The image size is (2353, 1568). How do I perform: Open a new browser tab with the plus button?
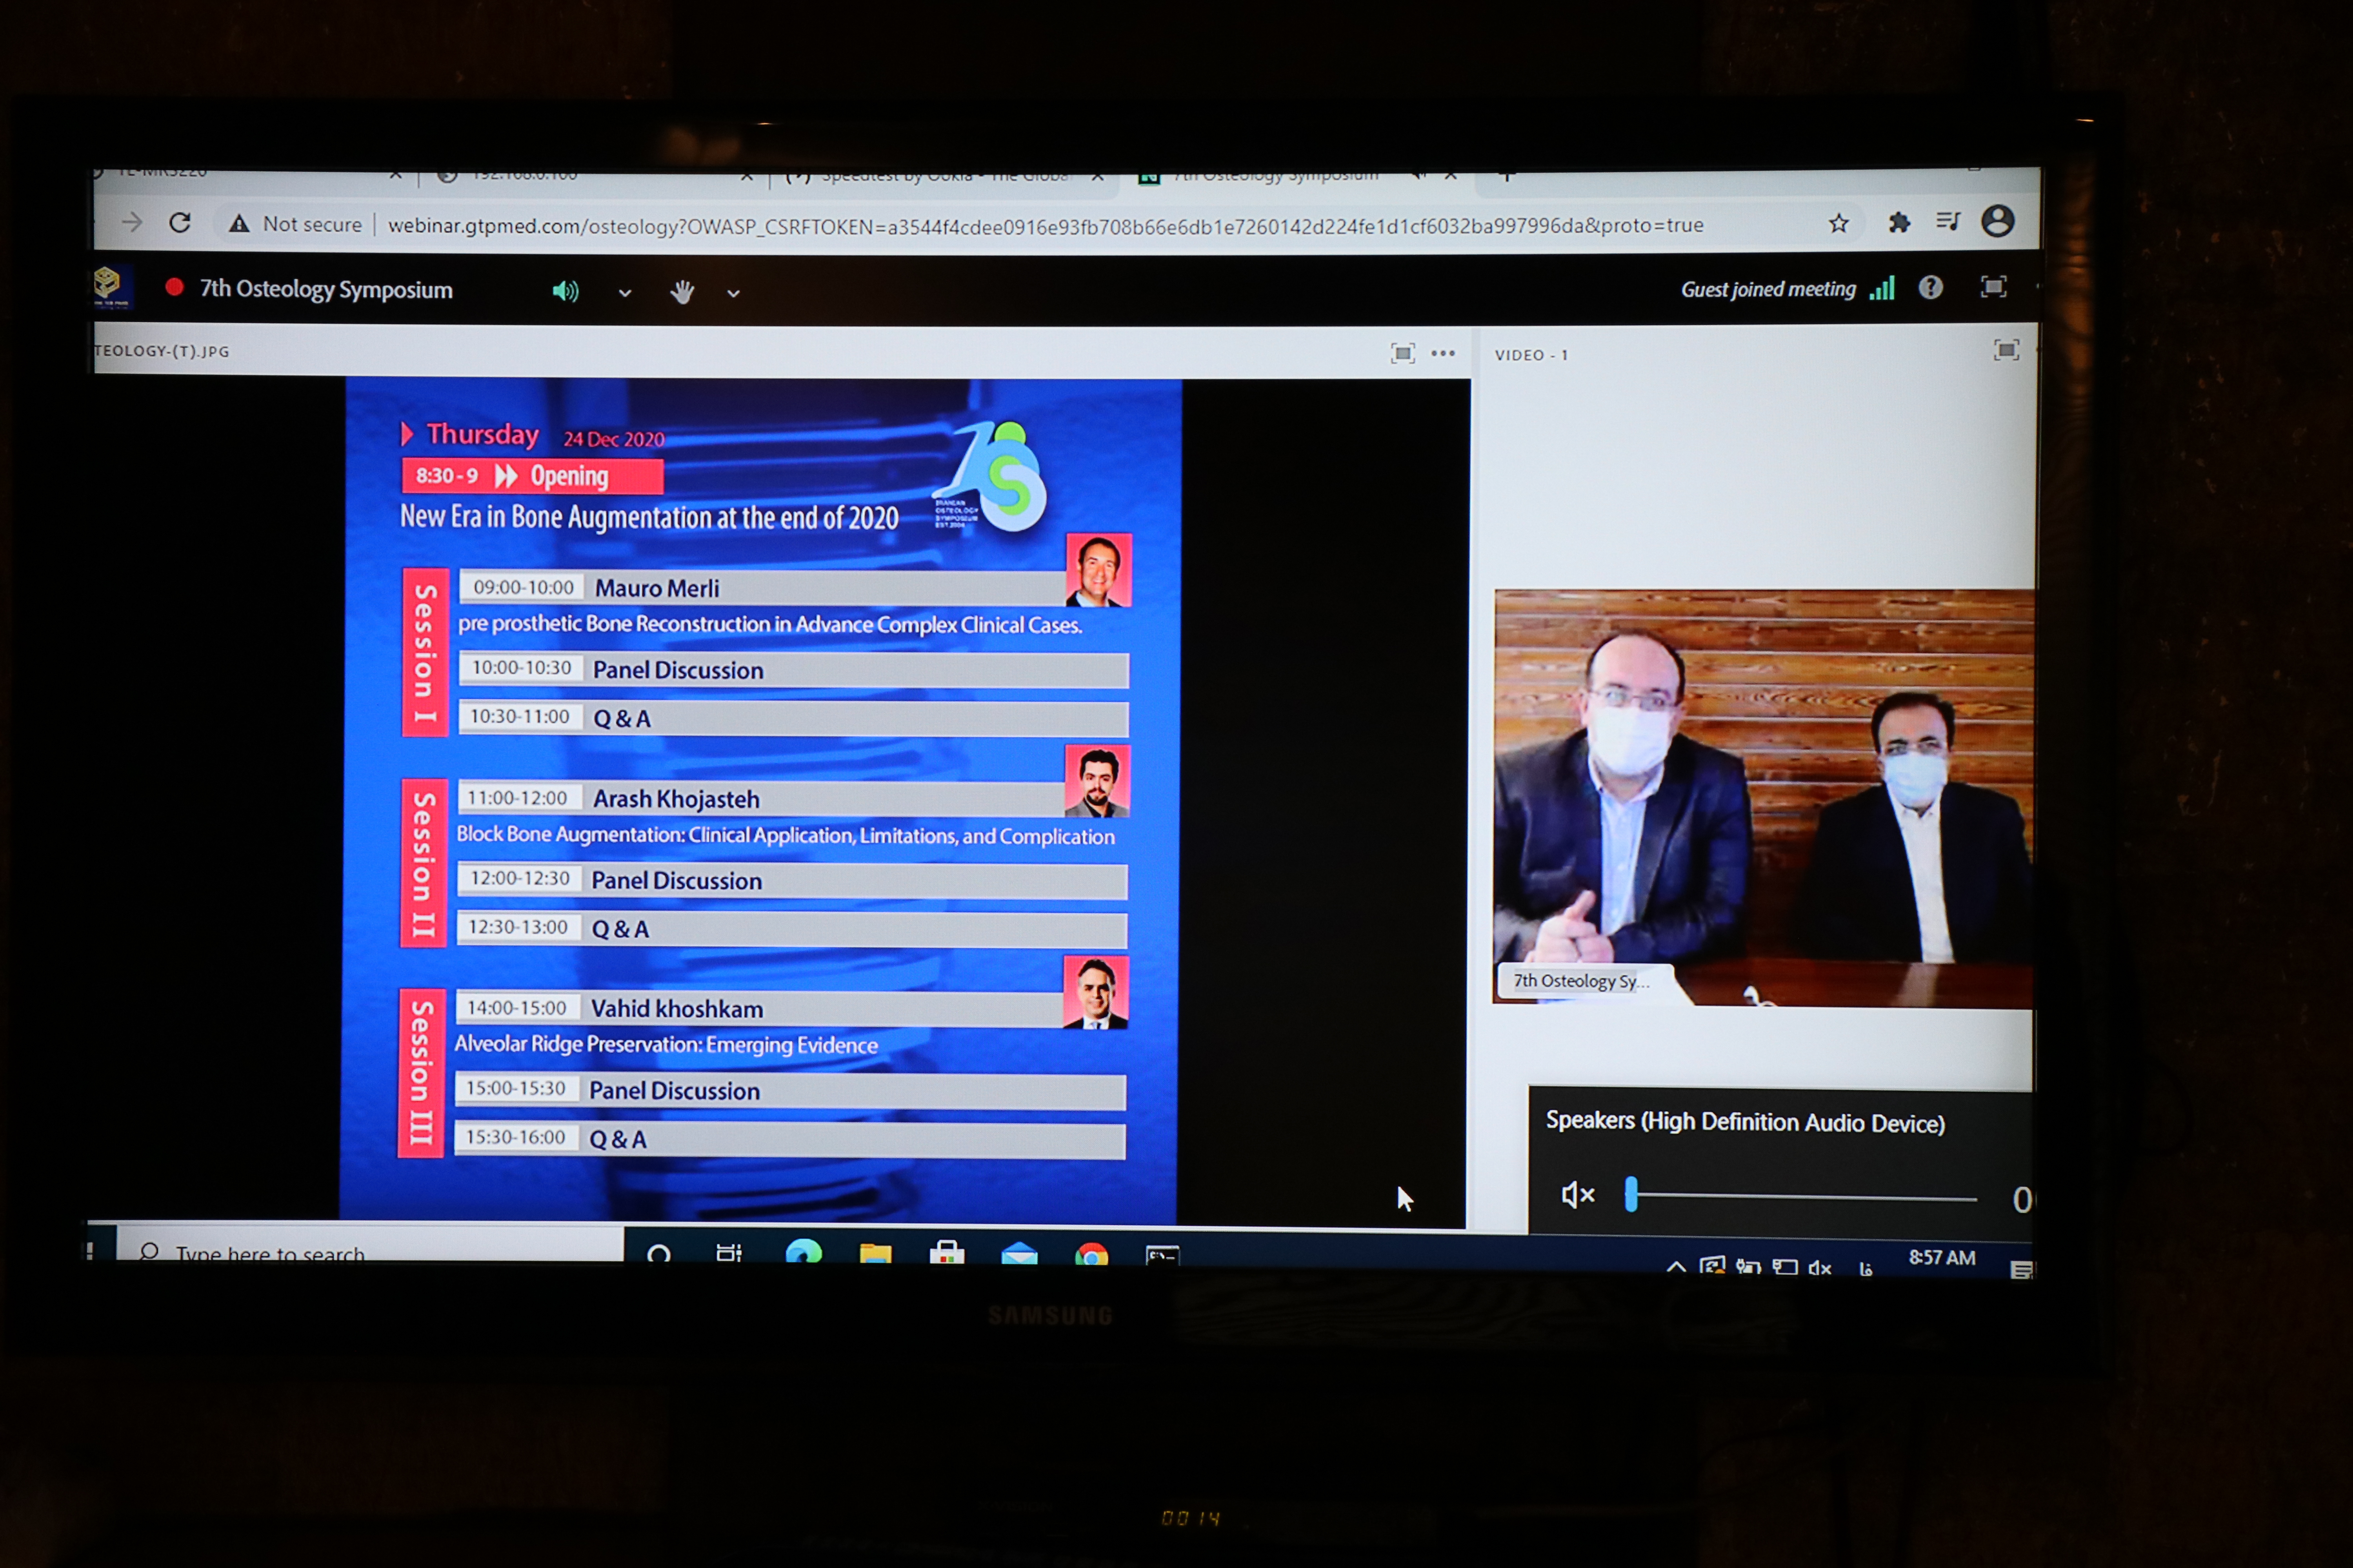pyautogui.click(x=1507, y=176)
